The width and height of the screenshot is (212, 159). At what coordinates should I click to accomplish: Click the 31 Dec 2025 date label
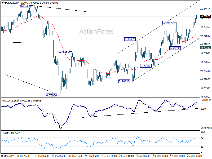coord(7,156)
